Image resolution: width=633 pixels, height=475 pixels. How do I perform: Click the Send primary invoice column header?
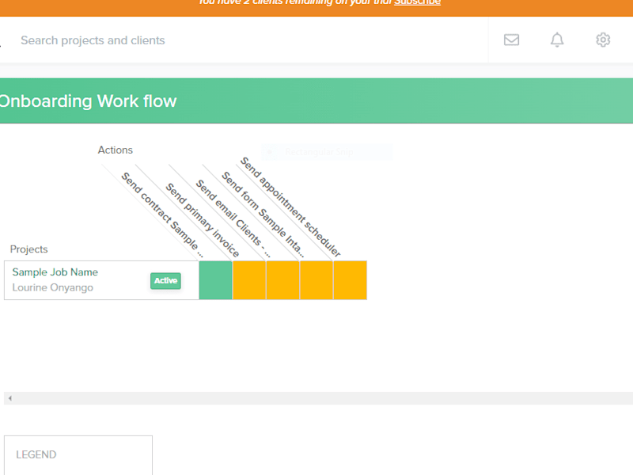(x=203, y=220)
